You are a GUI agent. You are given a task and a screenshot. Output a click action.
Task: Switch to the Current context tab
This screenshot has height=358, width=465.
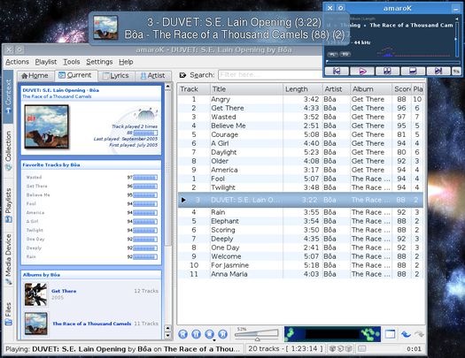tap(75, 75)
